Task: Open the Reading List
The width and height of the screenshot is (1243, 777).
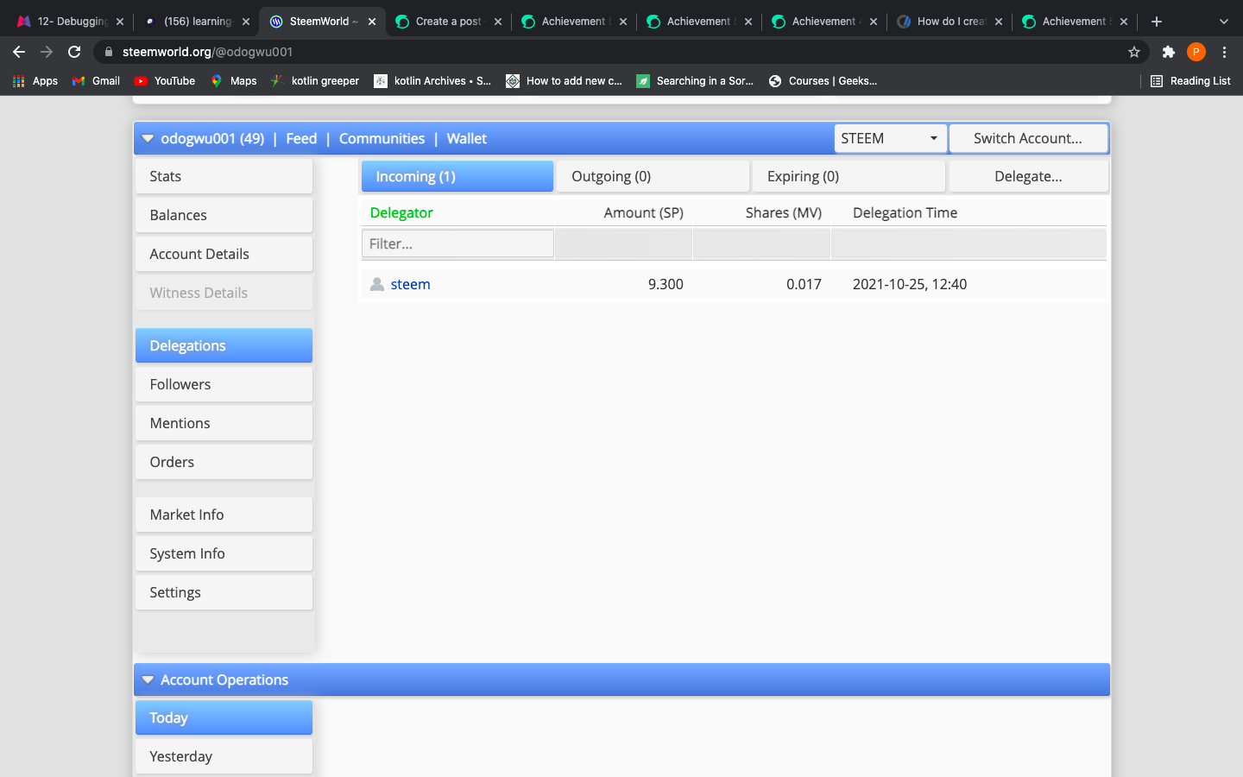Action: click(x=1190, y=81)
